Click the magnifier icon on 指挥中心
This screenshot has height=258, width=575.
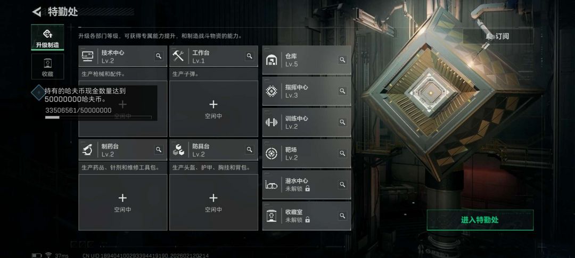(x=342, y=91)
